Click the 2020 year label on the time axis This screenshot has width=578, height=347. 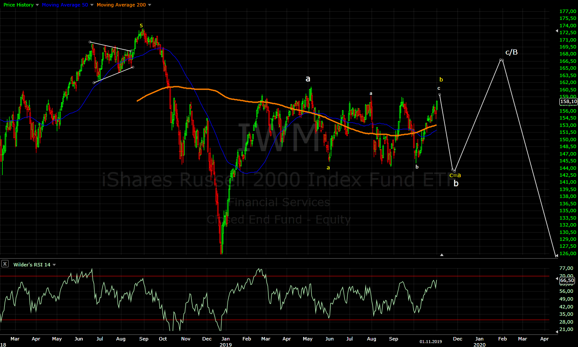point(479,345)
